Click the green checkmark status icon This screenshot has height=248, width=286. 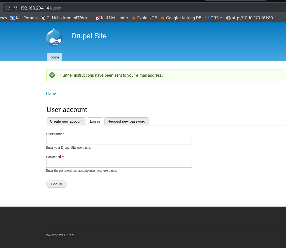(x=52, y=75)
